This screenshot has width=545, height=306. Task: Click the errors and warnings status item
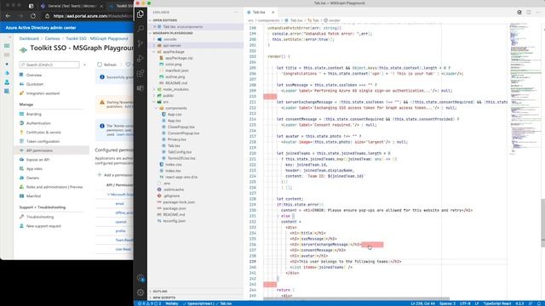pyautogui.click(x=150, y=303)
